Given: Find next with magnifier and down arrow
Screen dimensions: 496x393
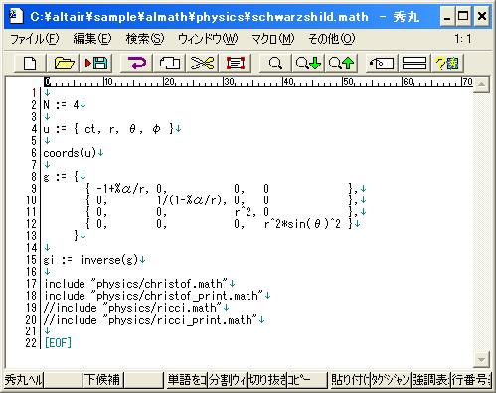Looking at the screenshot, I should point(308,64).
